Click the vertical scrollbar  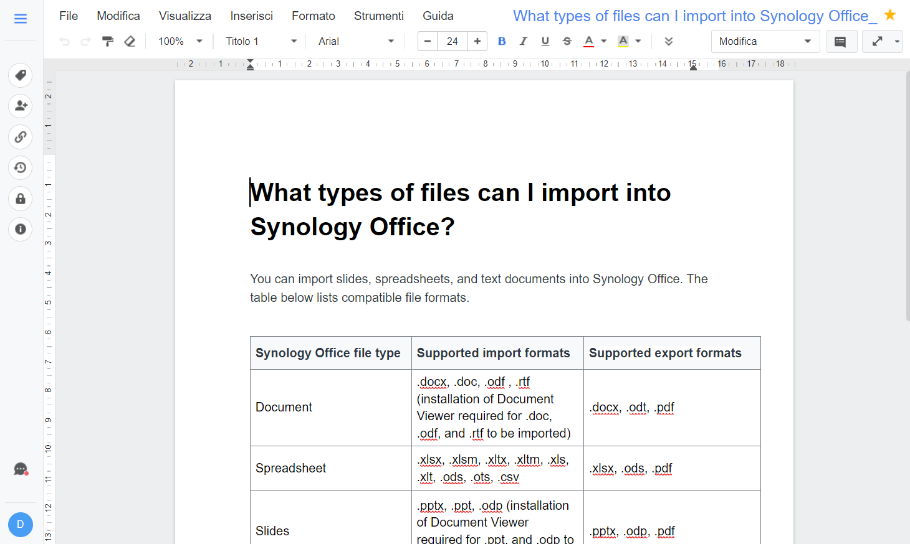(907, 197)
